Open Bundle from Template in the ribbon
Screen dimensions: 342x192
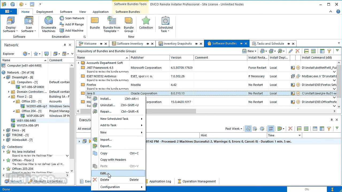tap(112, 24)
